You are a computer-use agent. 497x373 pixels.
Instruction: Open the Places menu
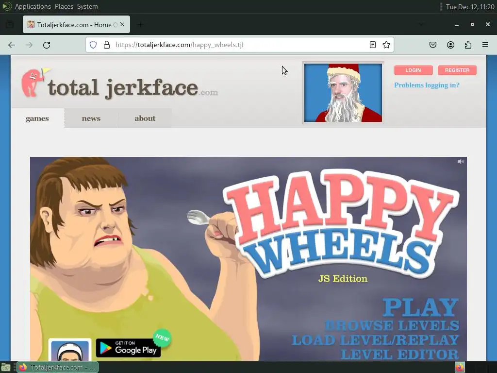pos(64,6)
